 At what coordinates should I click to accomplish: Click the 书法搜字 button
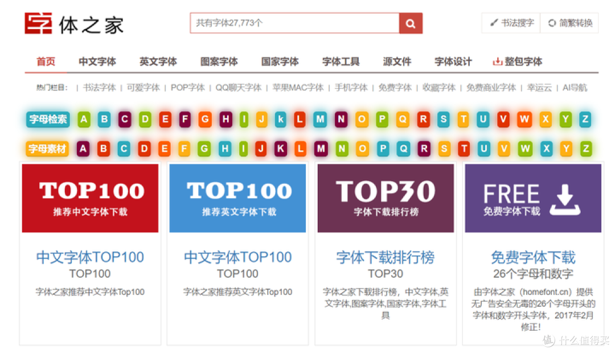coord(511,23)
